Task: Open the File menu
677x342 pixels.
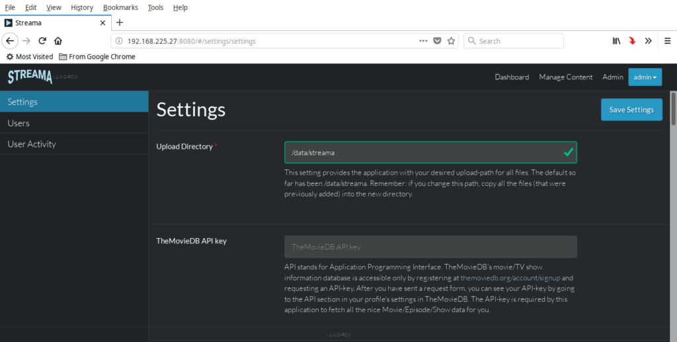Action: tap(10, 7)
